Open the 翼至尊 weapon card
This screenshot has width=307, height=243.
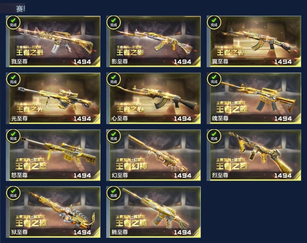pyautogui.click(x=254, y=41)
